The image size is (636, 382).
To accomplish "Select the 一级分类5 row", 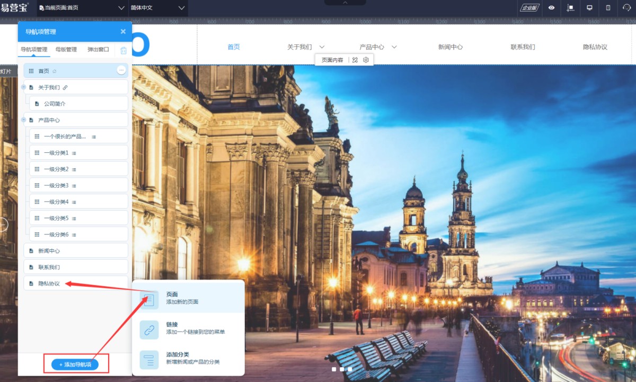I will (x=78, y=218).
